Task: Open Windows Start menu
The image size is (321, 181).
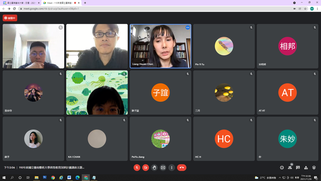Action: point(4,177)
